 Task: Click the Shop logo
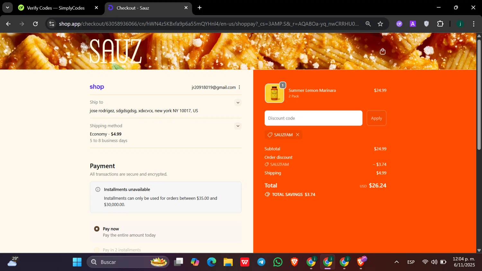point(97,87)
